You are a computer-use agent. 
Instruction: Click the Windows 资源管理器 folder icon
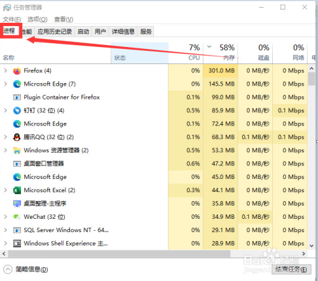17,150
